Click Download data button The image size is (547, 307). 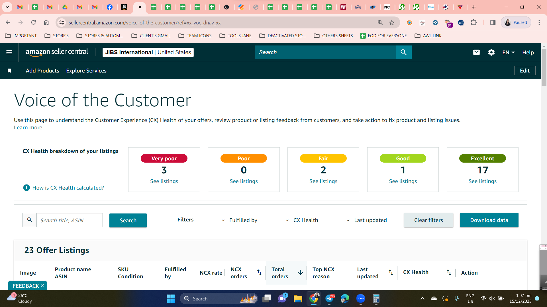click(x=489, y=220)
